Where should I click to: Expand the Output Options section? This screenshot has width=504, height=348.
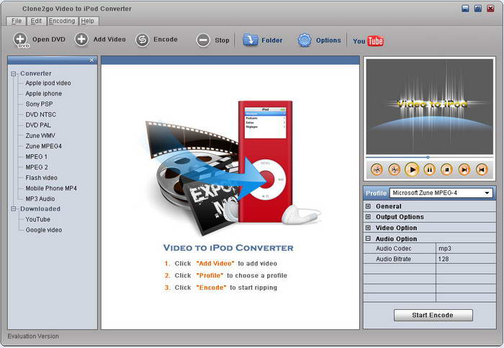(368, 216)
